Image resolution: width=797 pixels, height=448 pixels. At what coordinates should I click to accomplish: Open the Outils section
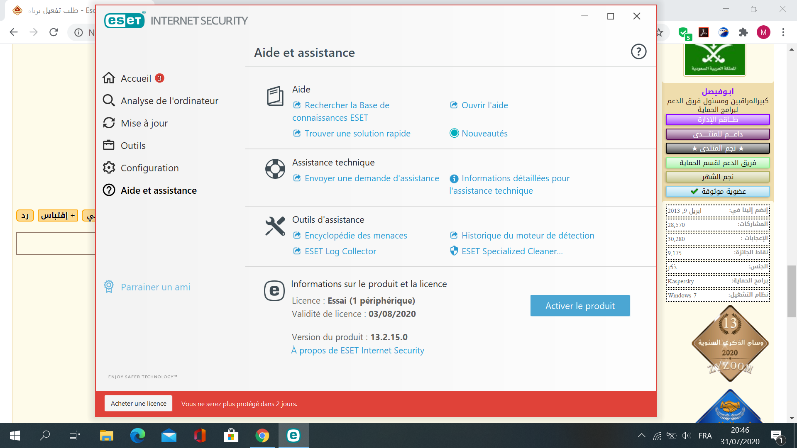(x=133, y=146)
